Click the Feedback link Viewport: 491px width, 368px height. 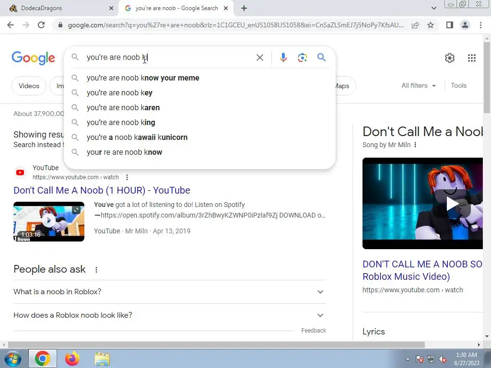[314, 331]
